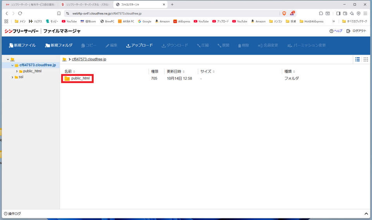Expand public_html node in sidebar tree
This screenshot has height=220, width=372.
coord(17,71)
